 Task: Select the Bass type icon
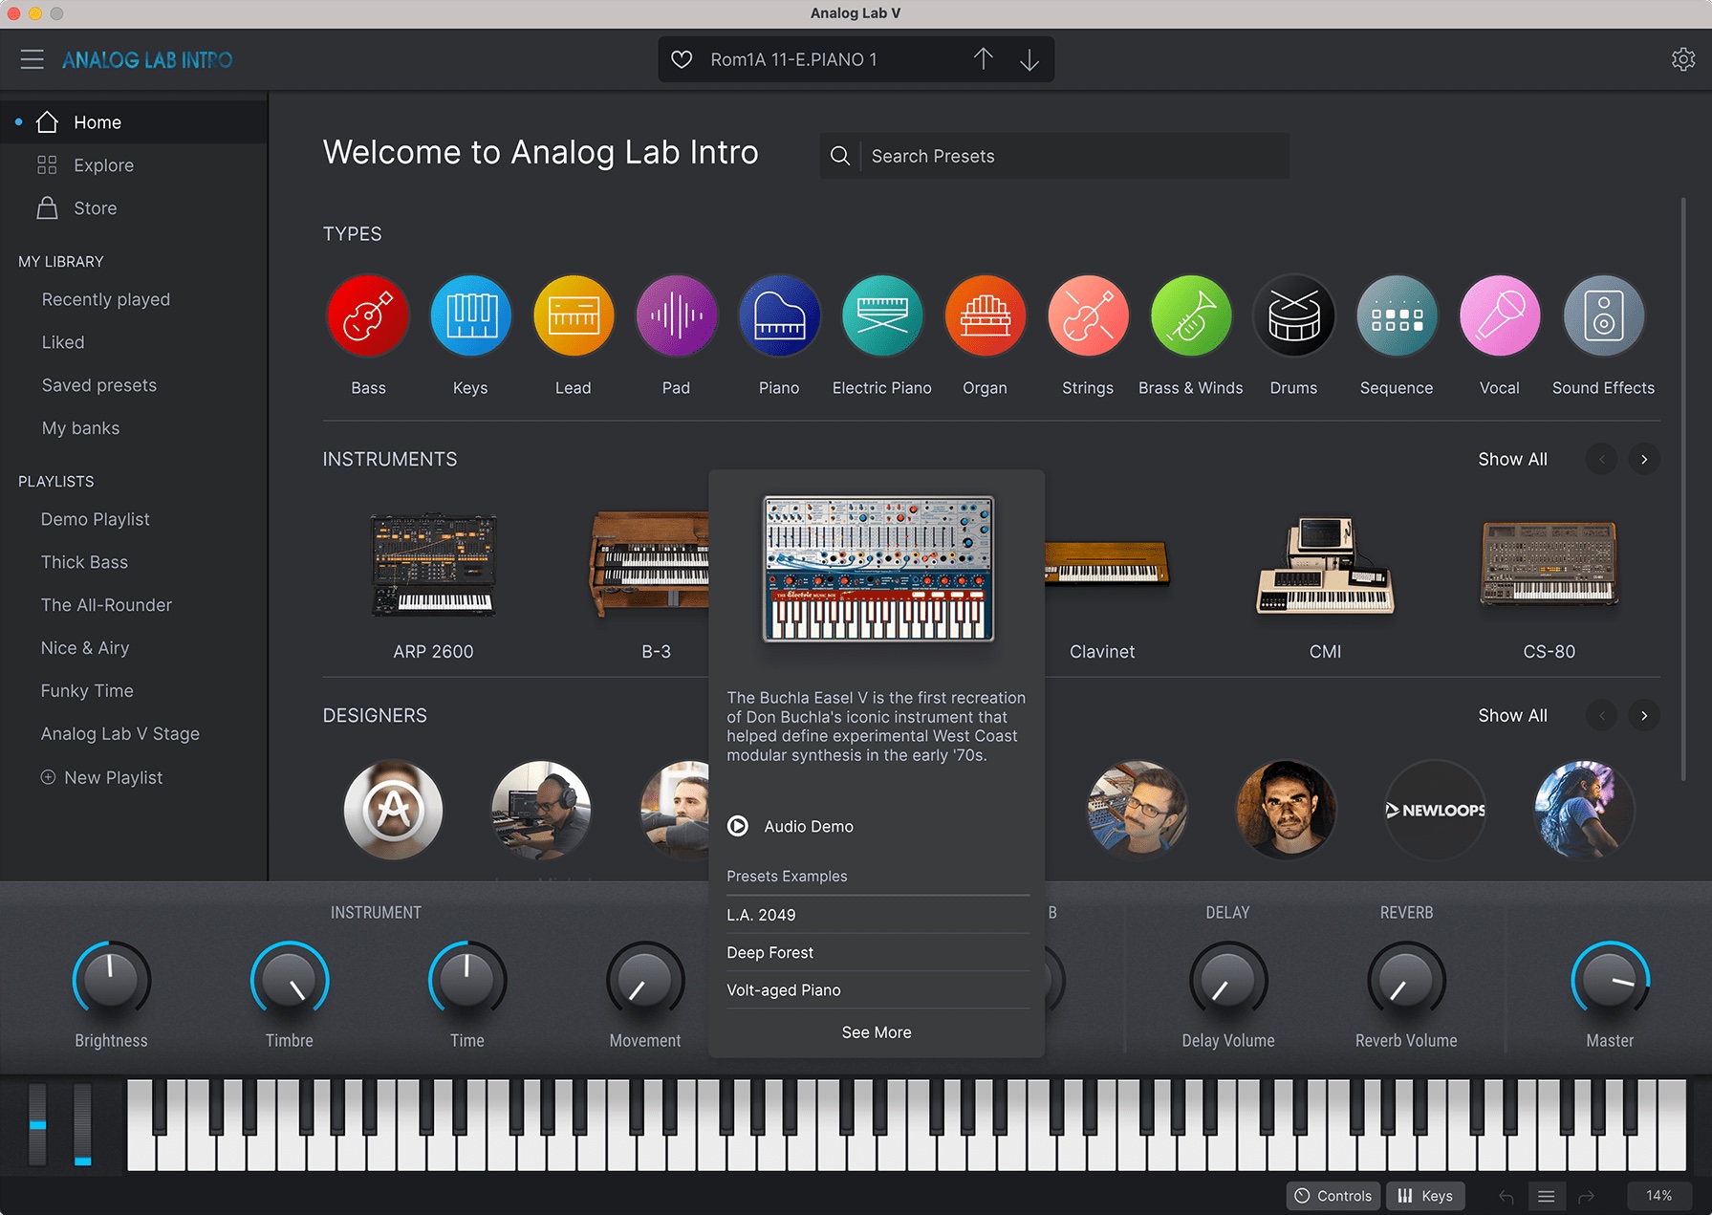(368, 316)
